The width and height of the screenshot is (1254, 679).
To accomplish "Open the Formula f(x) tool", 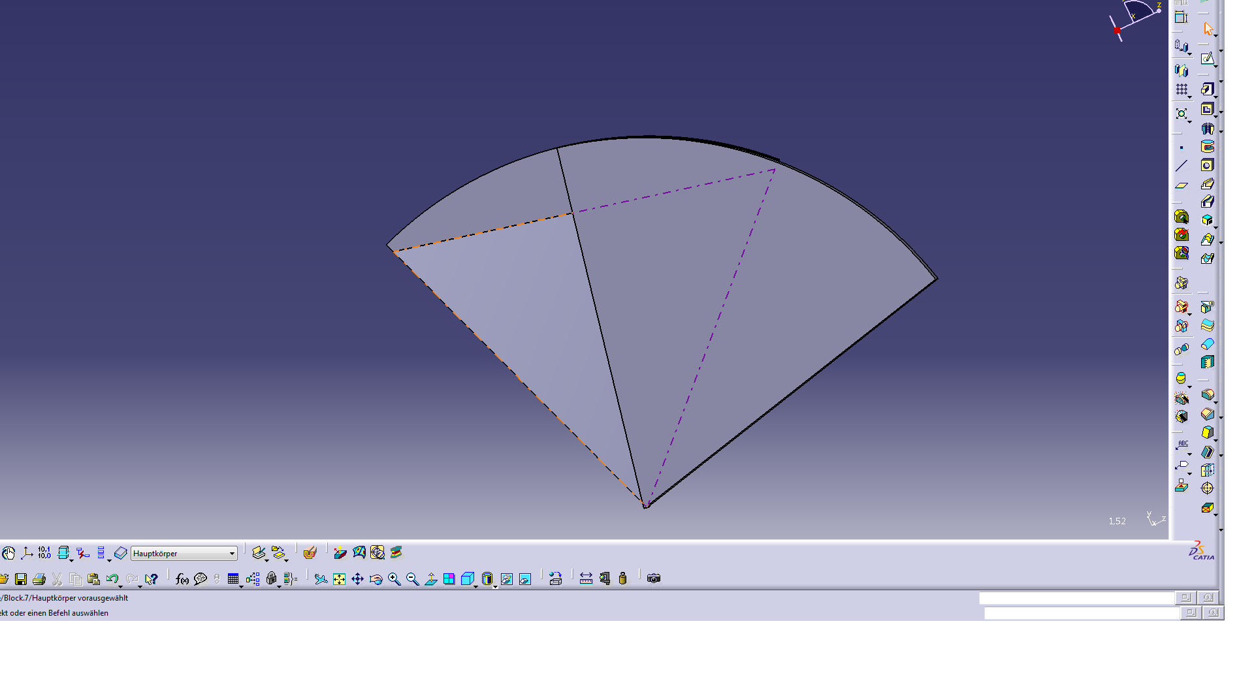I will tap(182, 579).
